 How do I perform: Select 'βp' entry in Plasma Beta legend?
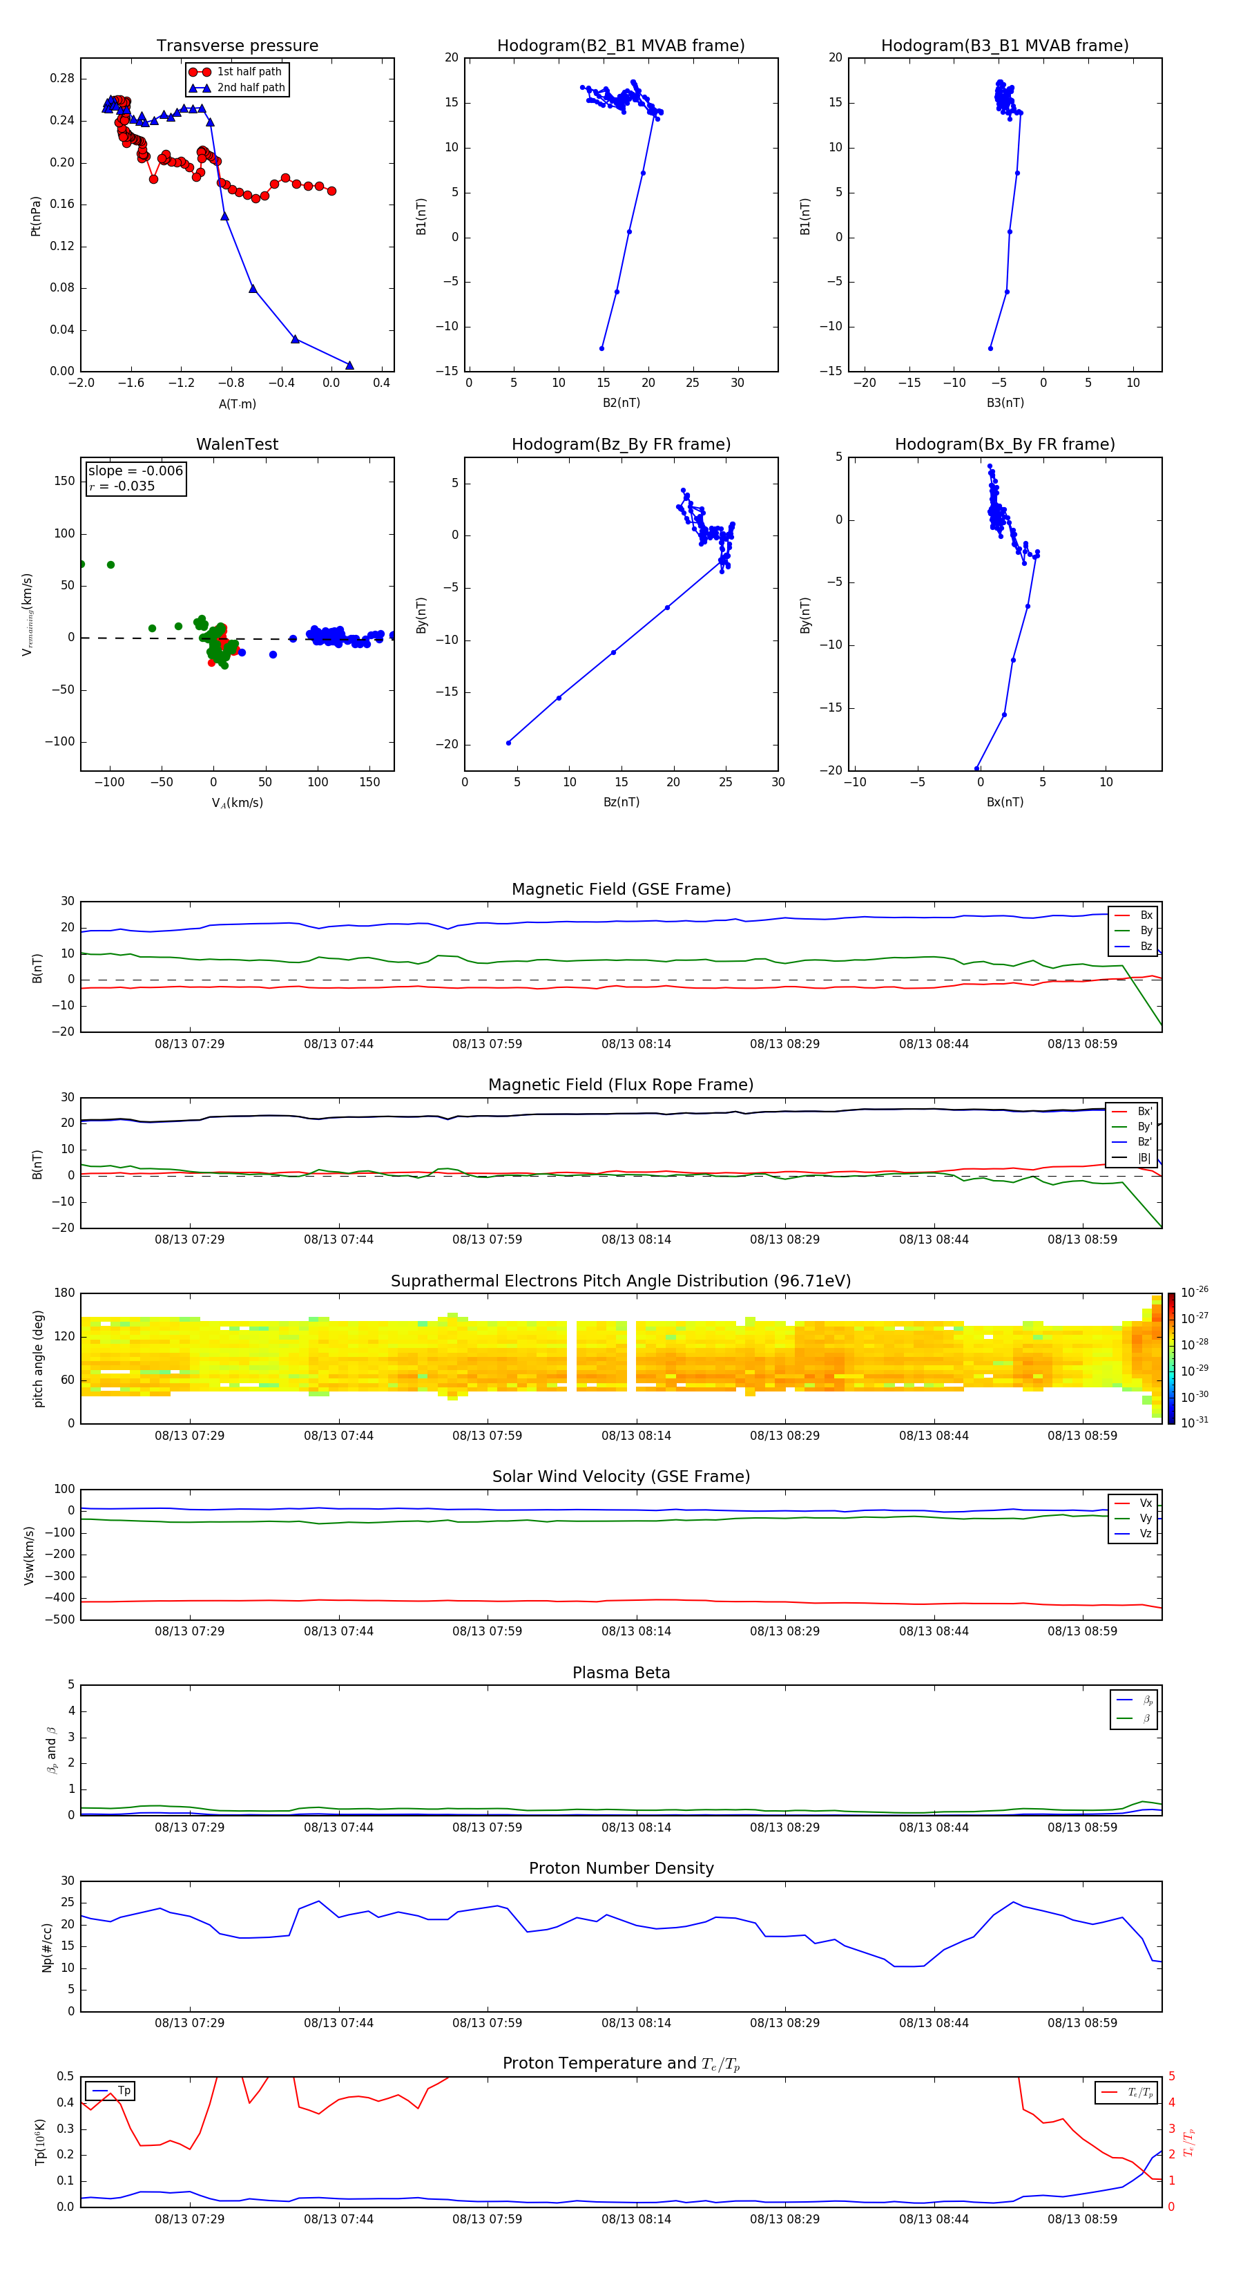coord(1134,1700)
